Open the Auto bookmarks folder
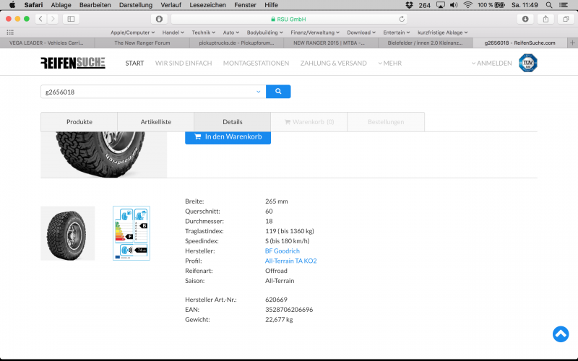This screenshot has width=578, height=361. tap(231, 32)
